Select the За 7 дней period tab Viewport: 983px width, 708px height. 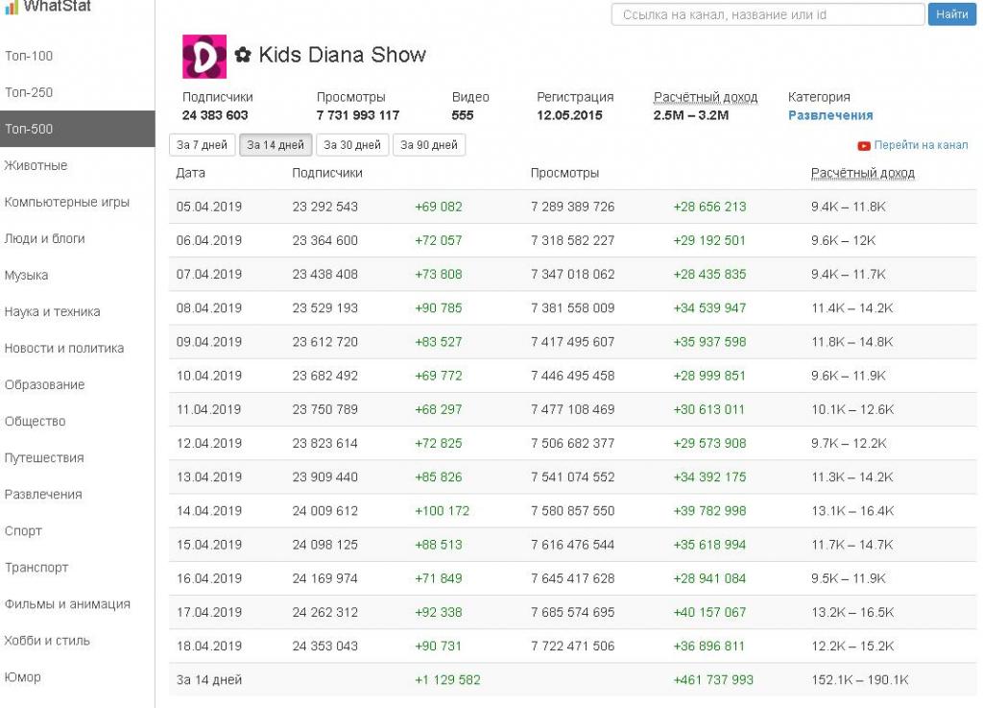pos(202,145)
